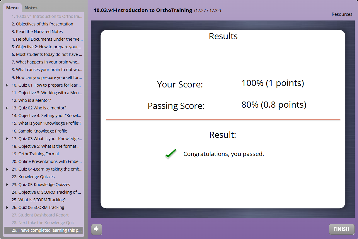Click the green pass checkmark icon
The image size is (358, 239).
tap(171, 154)
